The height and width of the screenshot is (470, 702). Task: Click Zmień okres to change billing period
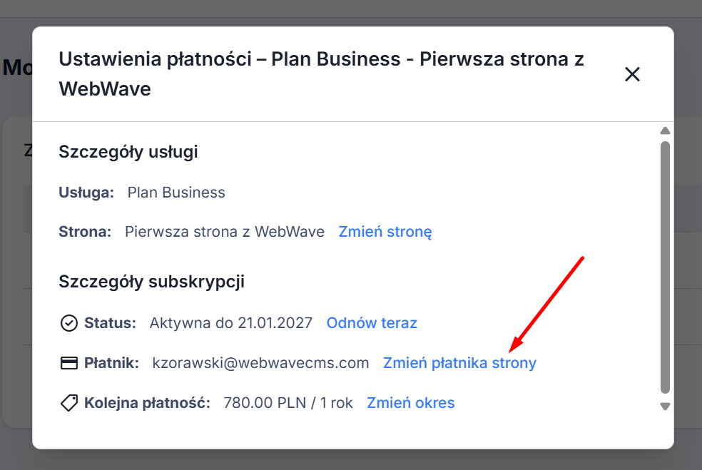(410, 403)
